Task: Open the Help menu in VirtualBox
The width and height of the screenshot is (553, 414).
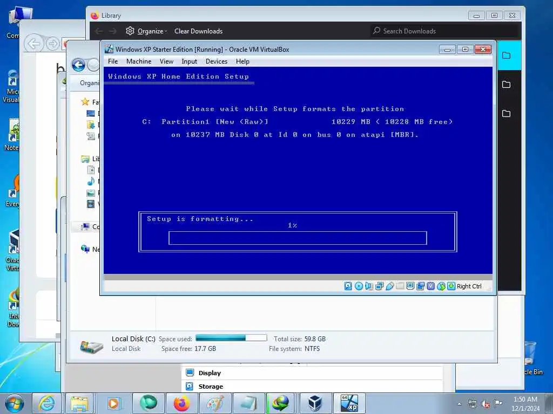Action: pos(242,61)
